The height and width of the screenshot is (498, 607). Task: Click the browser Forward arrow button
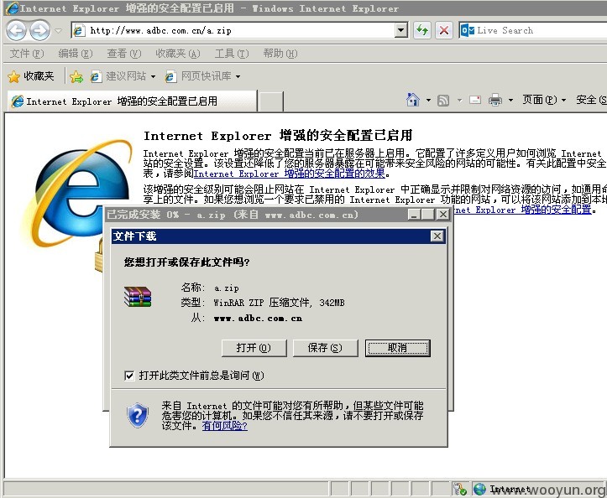click(39, 30)
